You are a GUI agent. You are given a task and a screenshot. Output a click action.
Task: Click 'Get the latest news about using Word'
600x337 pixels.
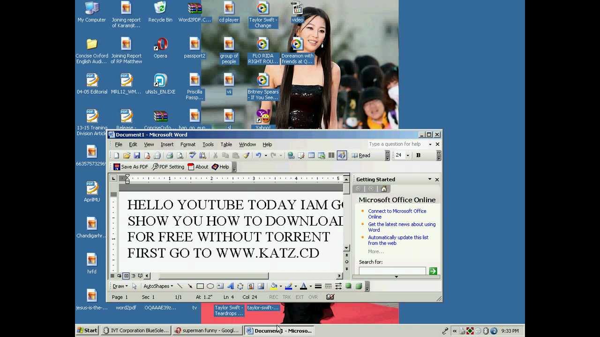402,227
